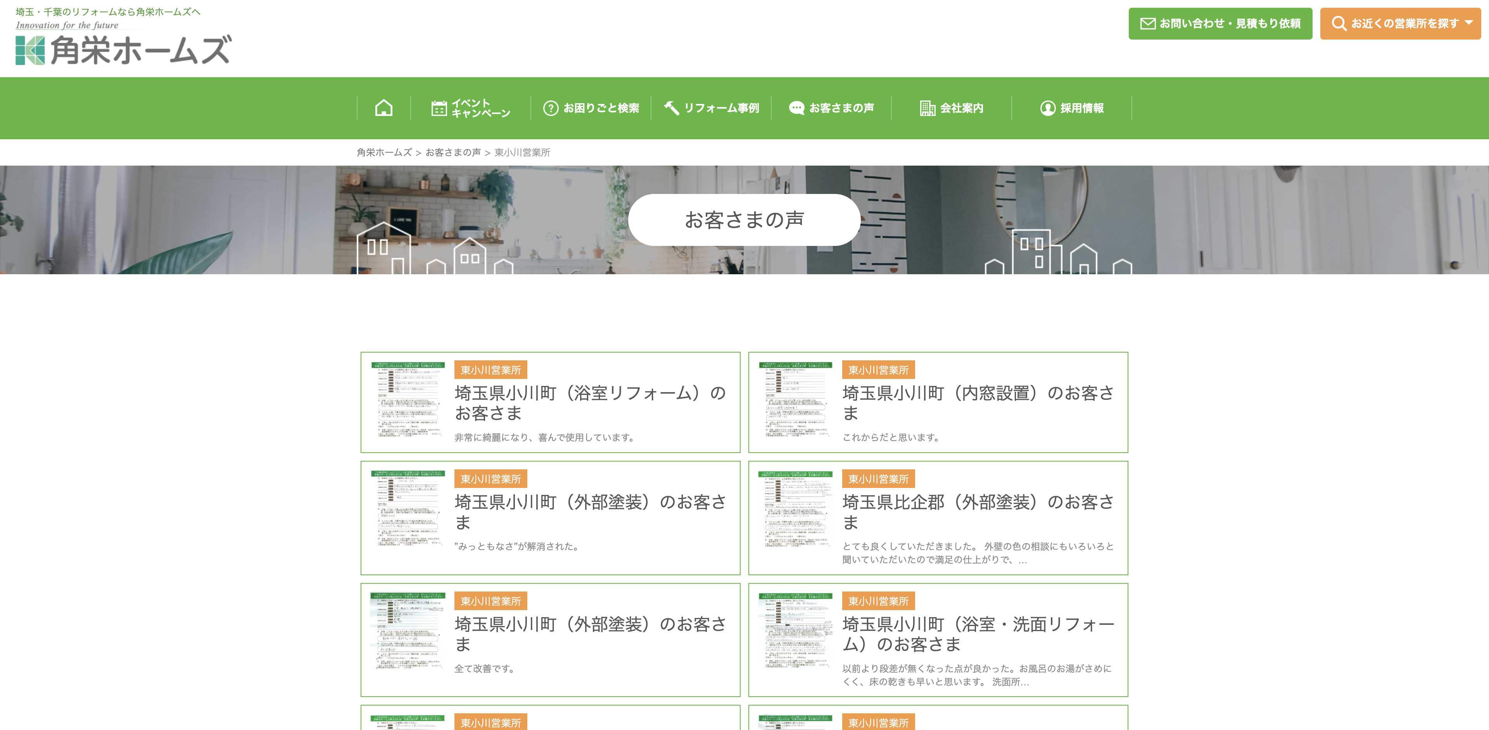This screenshot has width=1489, height=730.
Task: Open the survey thumbnail for 浴室・洗面リフォーム card
Action: (795, 631)
